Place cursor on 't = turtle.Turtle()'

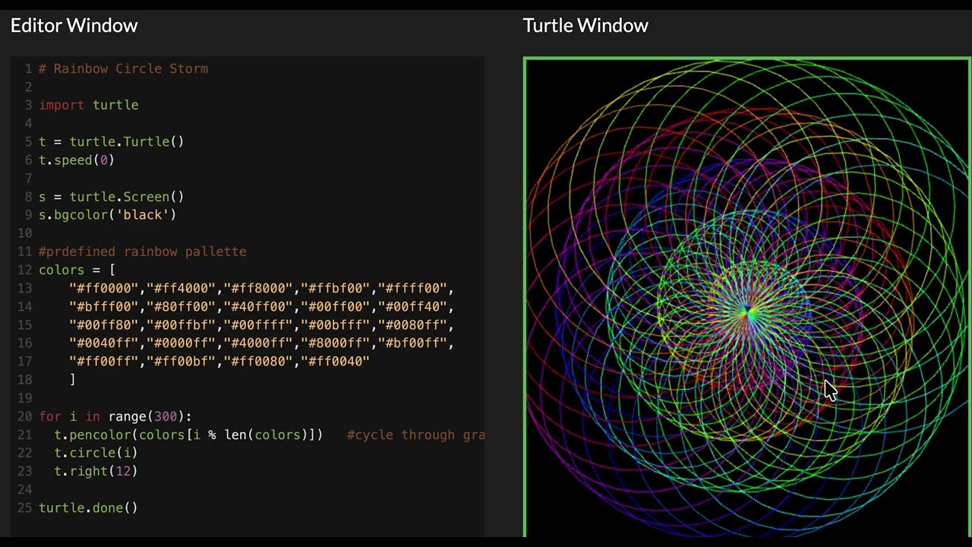(111, 141)
